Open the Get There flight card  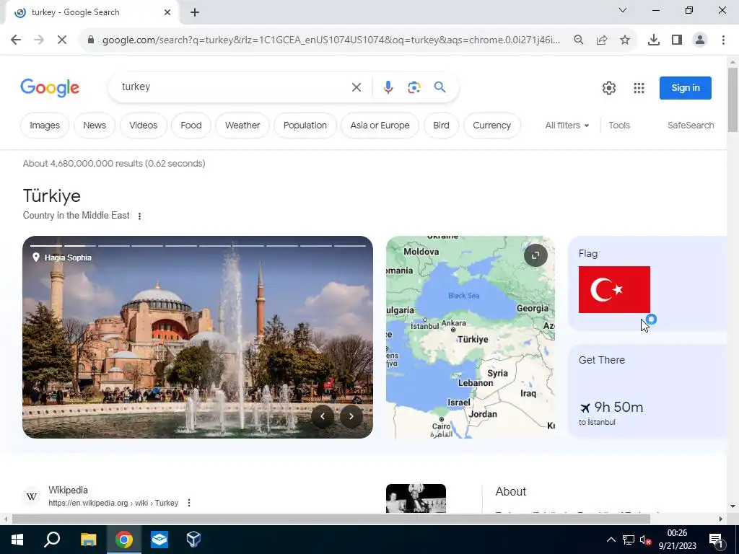pyautogui.click(x=648, y=391)
